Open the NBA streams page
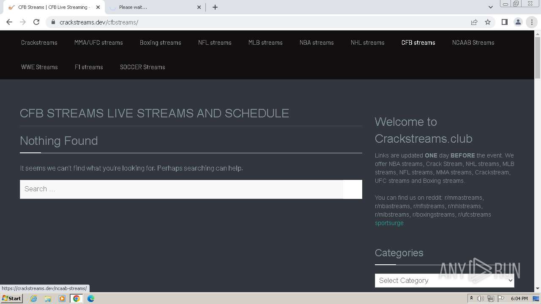Image resolution: width=541 pixels, height=304 pixels. coord(317,43)
